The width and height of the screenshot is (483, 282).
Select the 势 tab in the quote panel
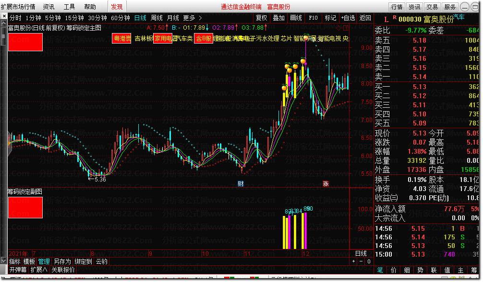tap(420, 270)
